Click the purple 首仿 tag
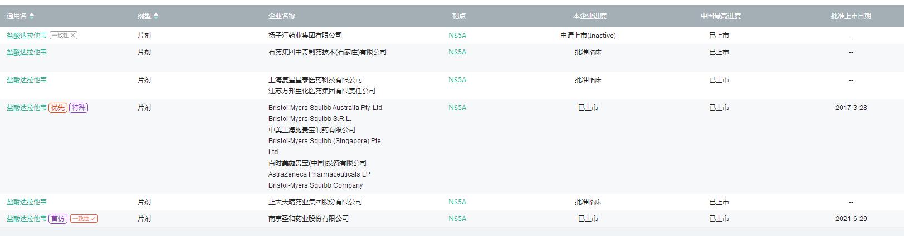 point(58,219)
